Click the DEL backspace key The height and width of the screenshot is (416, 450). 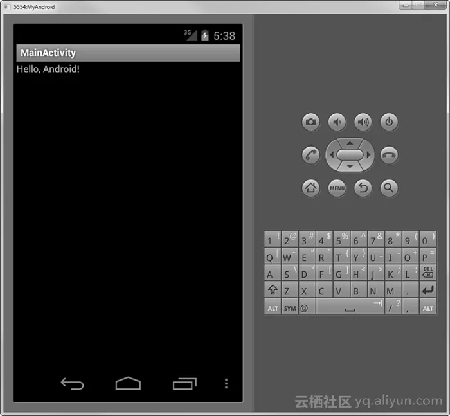pyautogui.click(x=428, y=273)
